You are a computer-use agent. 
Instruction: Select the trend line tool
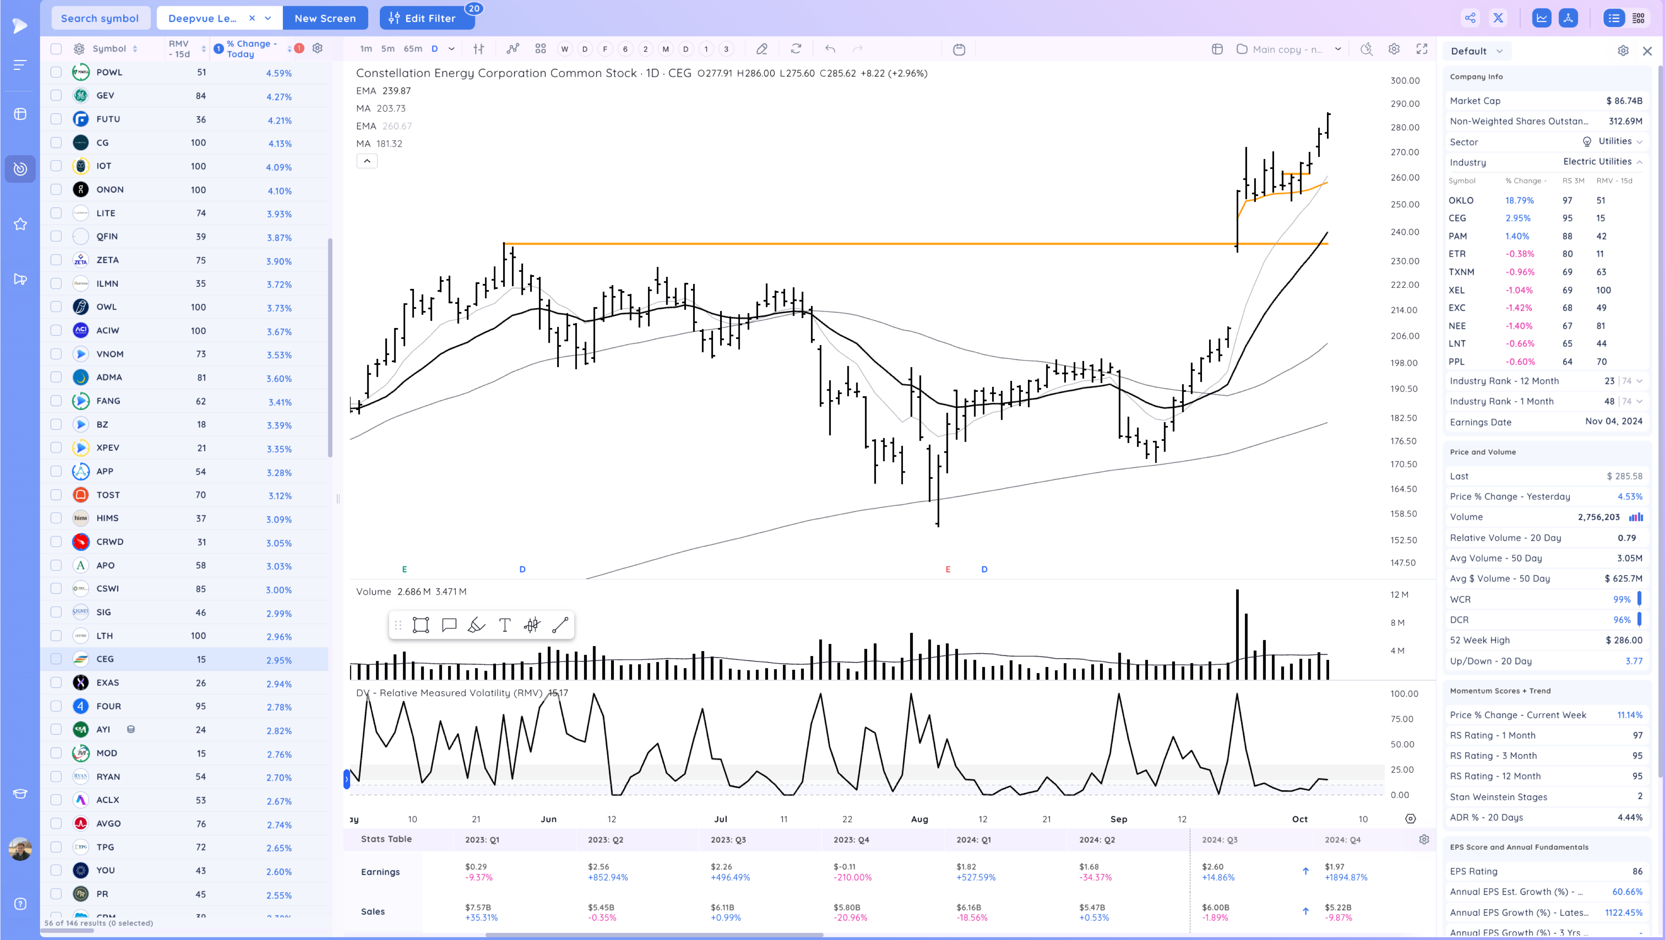[560, 624]
